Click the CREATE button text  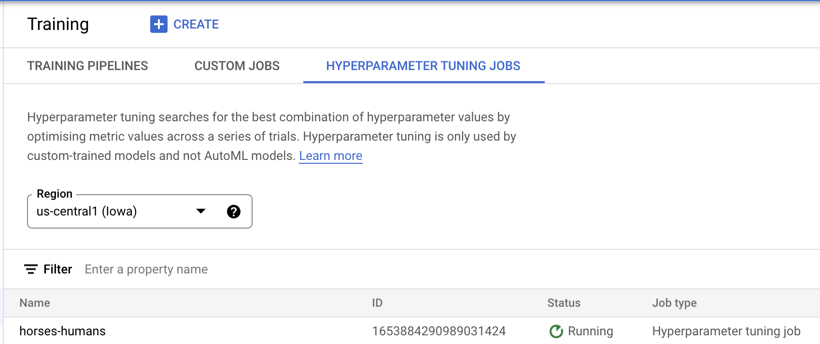[x=196, y=24]
